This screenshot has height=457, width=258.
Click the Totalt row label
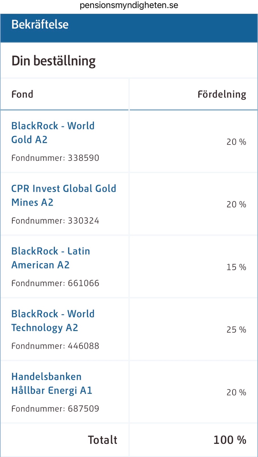coord(103,440)
